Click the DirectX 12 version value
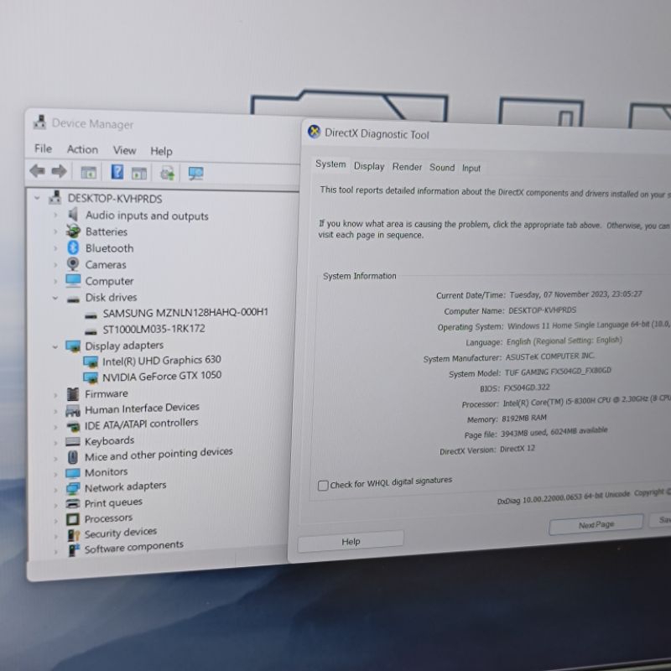Screen dimensions: 671x671 (x=518, y=449)
